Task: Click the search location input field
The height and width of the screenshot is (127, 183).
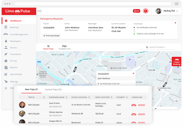Action: point(156,47)
